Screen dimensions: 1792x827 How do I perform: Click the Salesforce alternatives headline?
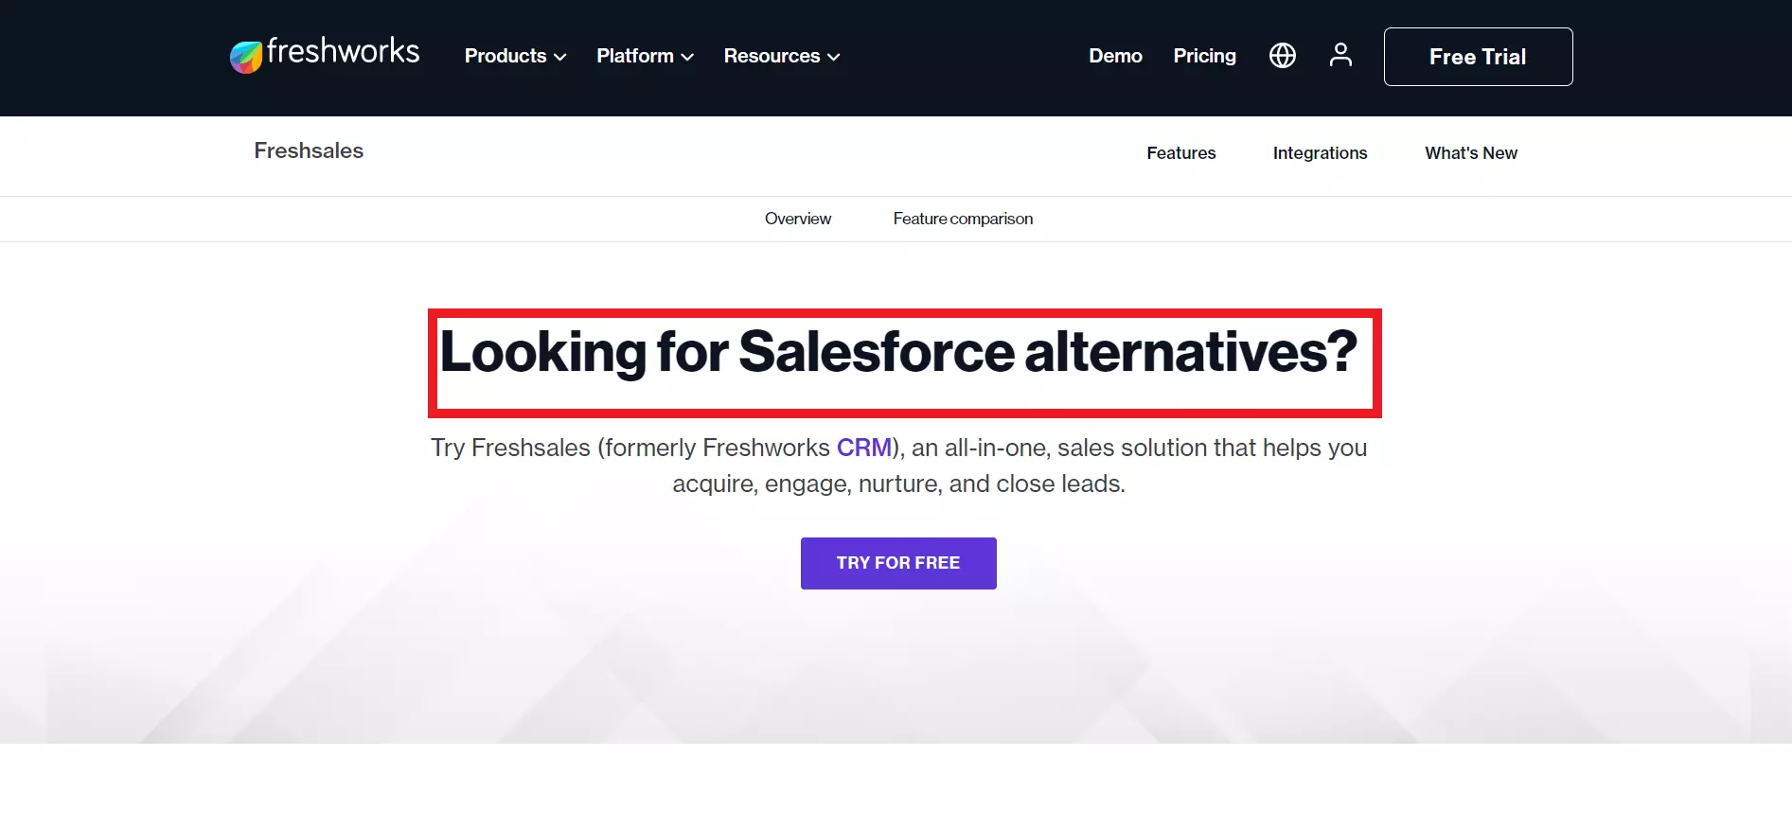(x=898, y=352)
